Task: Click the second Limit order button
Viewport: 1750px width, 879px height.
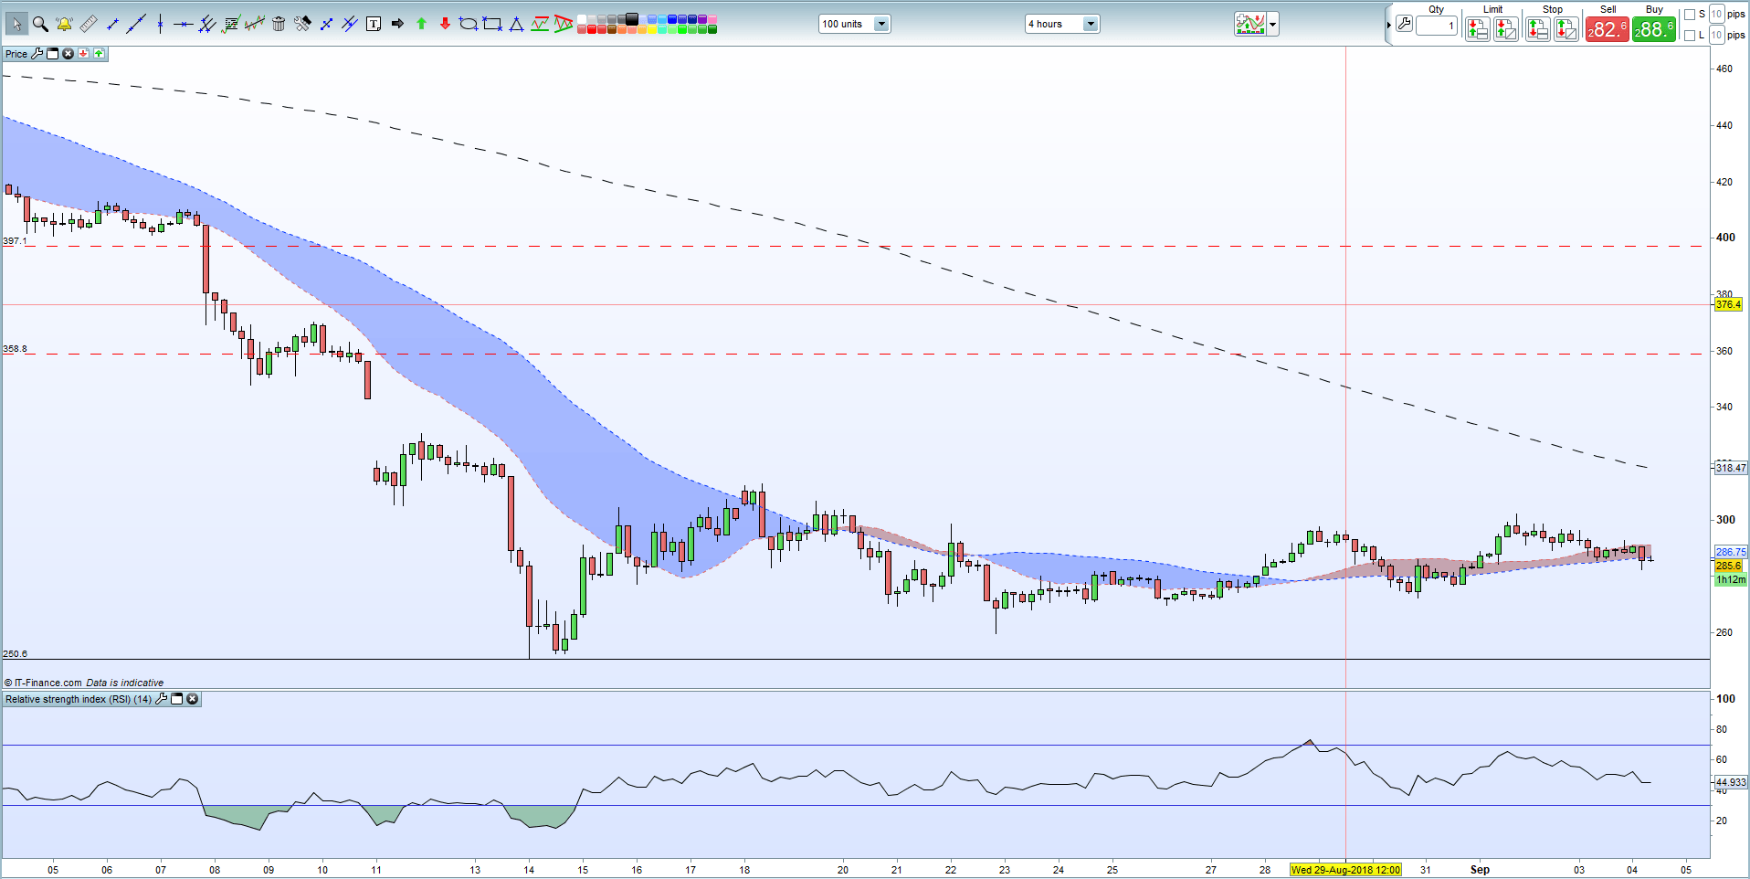Action: (x=1505, y=29)
